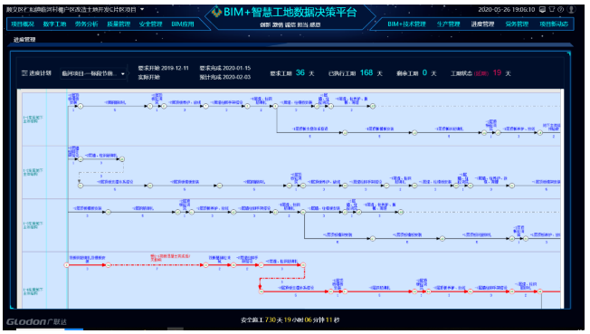
Task: Open the rightmost 项目新动态 menu
Action: [x=554, y=24]
